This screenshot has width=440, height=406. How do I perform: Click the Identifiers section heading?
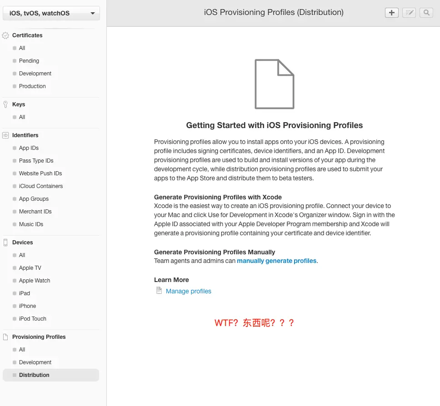25,135
